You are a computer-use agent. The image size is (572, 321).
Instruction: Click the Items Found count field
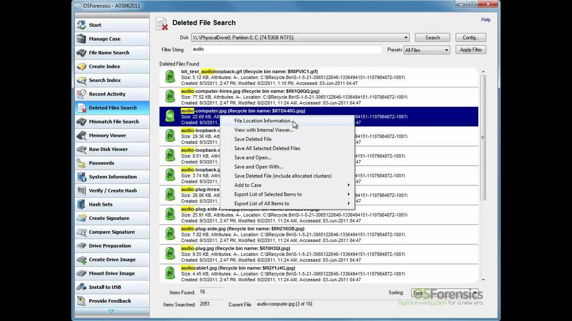click(x=210, y=292)
